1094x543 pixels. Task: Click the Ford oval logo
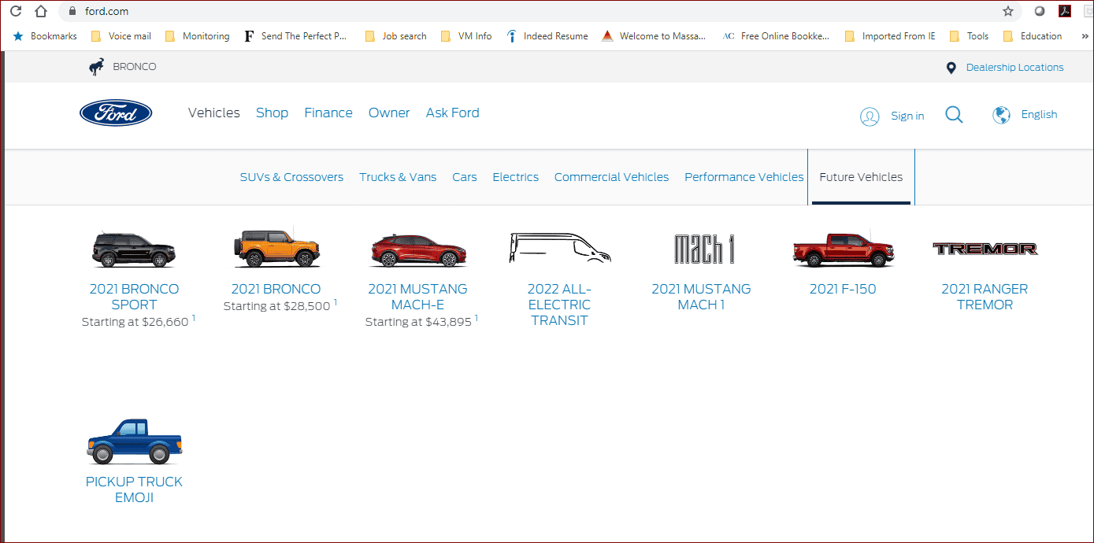tap(116, 113)
